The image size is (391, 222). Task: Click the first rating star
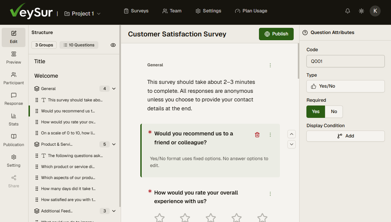point(159,218)
